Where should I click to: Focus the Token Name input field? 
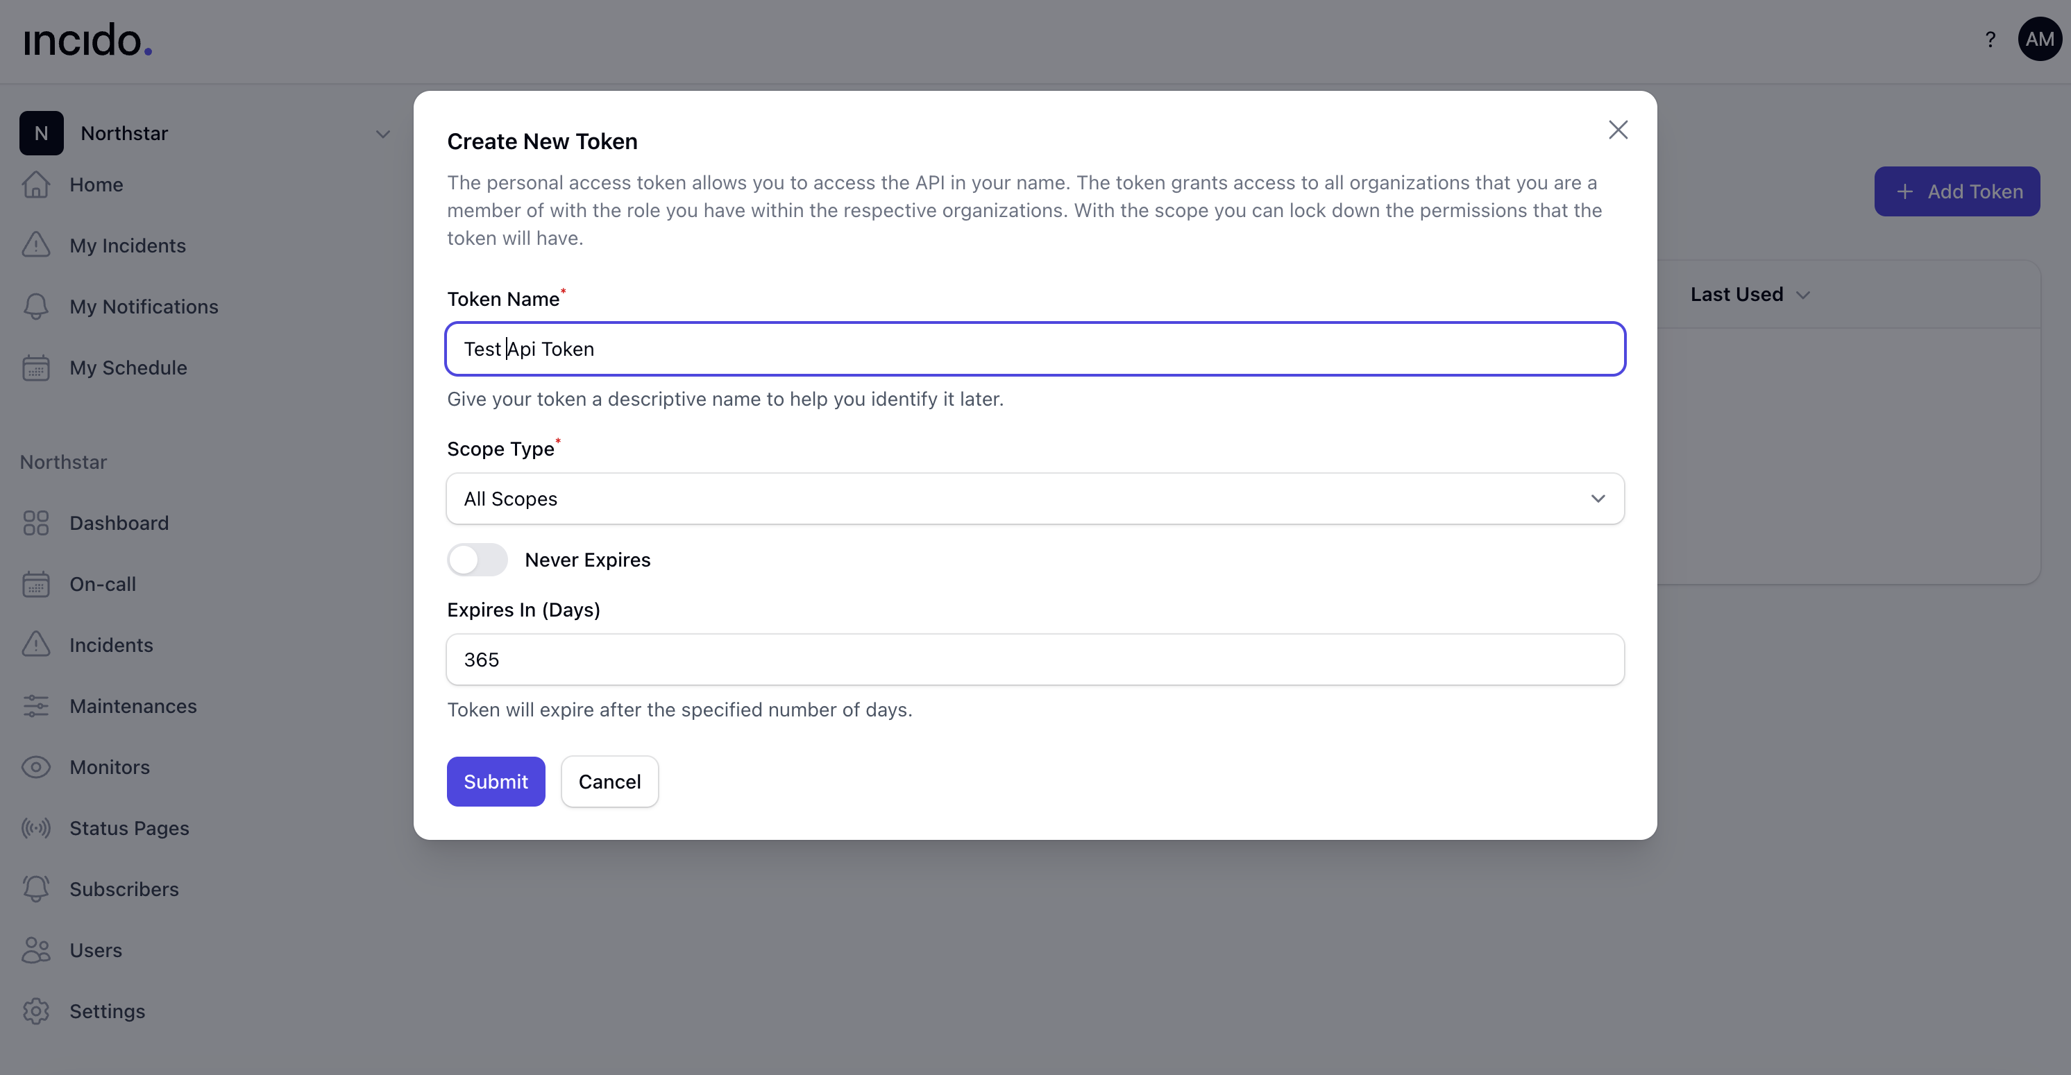[x=1035, y=350]
